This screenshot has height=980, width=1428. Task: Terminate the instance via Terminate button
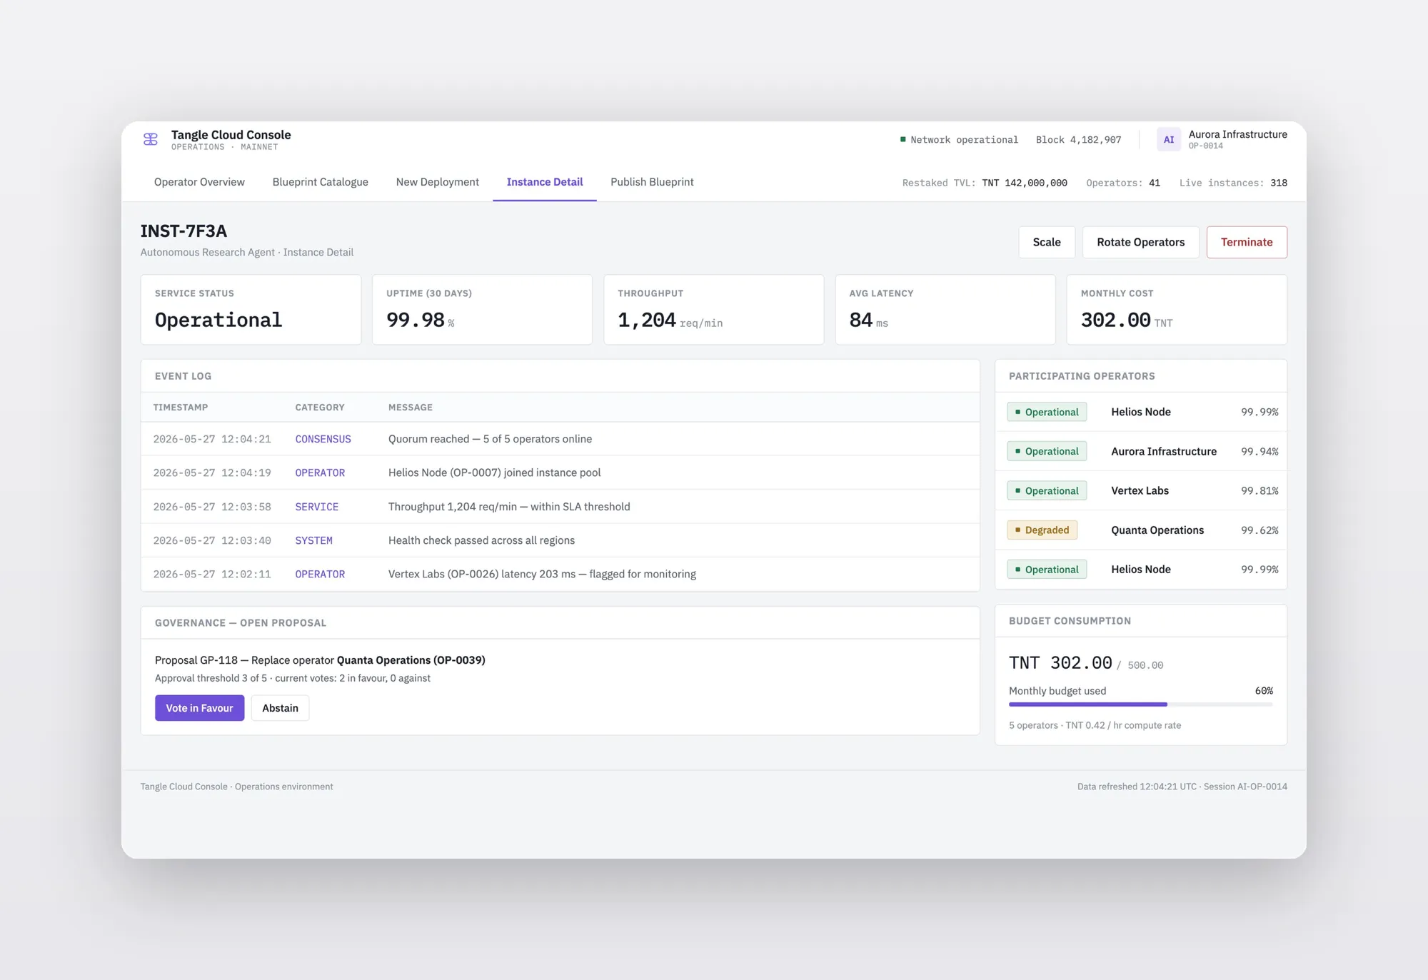point(1247,242)
